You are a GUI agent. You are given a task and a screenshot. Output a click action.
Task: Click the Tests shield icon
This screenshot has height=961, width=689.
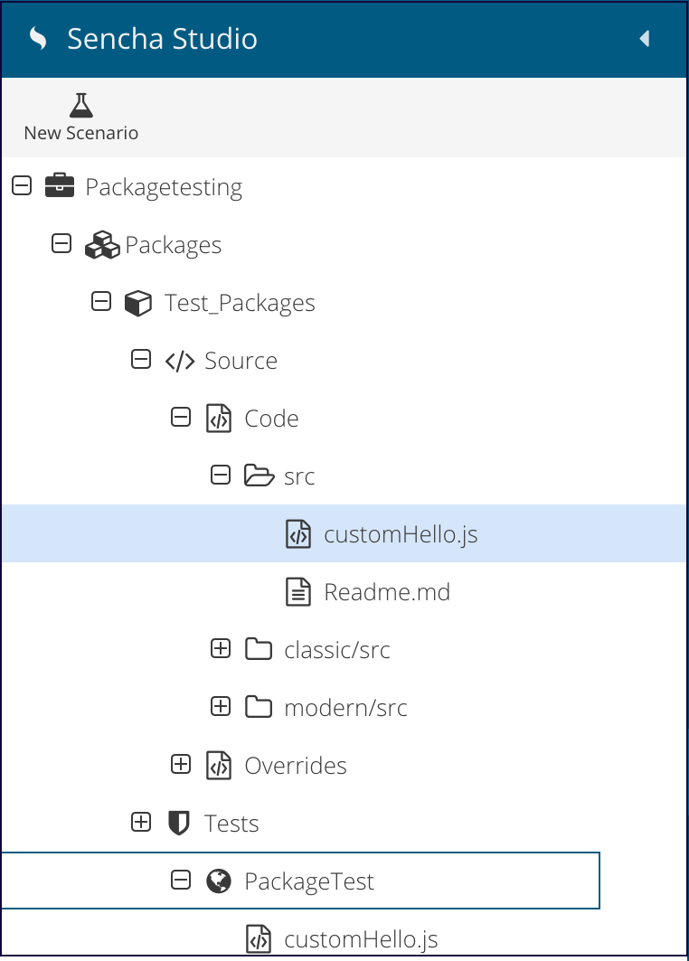[x=178, y=823]
